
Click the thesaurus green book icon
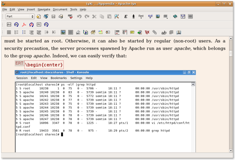[x=175, y=16]
